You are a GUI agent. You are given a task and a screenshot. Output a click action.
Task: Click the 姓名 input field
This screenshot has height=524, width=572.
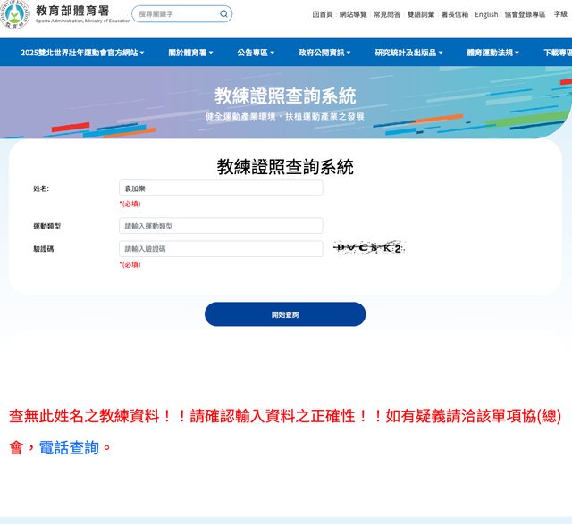221,188
